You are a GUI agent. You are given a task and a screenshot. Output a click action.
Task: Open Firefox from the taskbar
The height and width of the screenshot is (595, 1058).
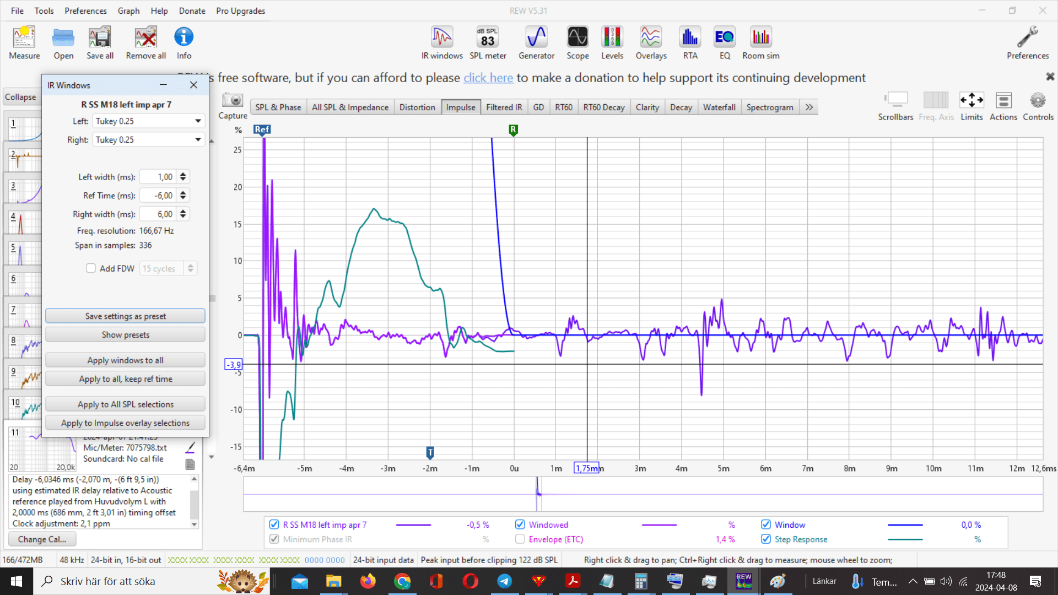coord(368,581)
